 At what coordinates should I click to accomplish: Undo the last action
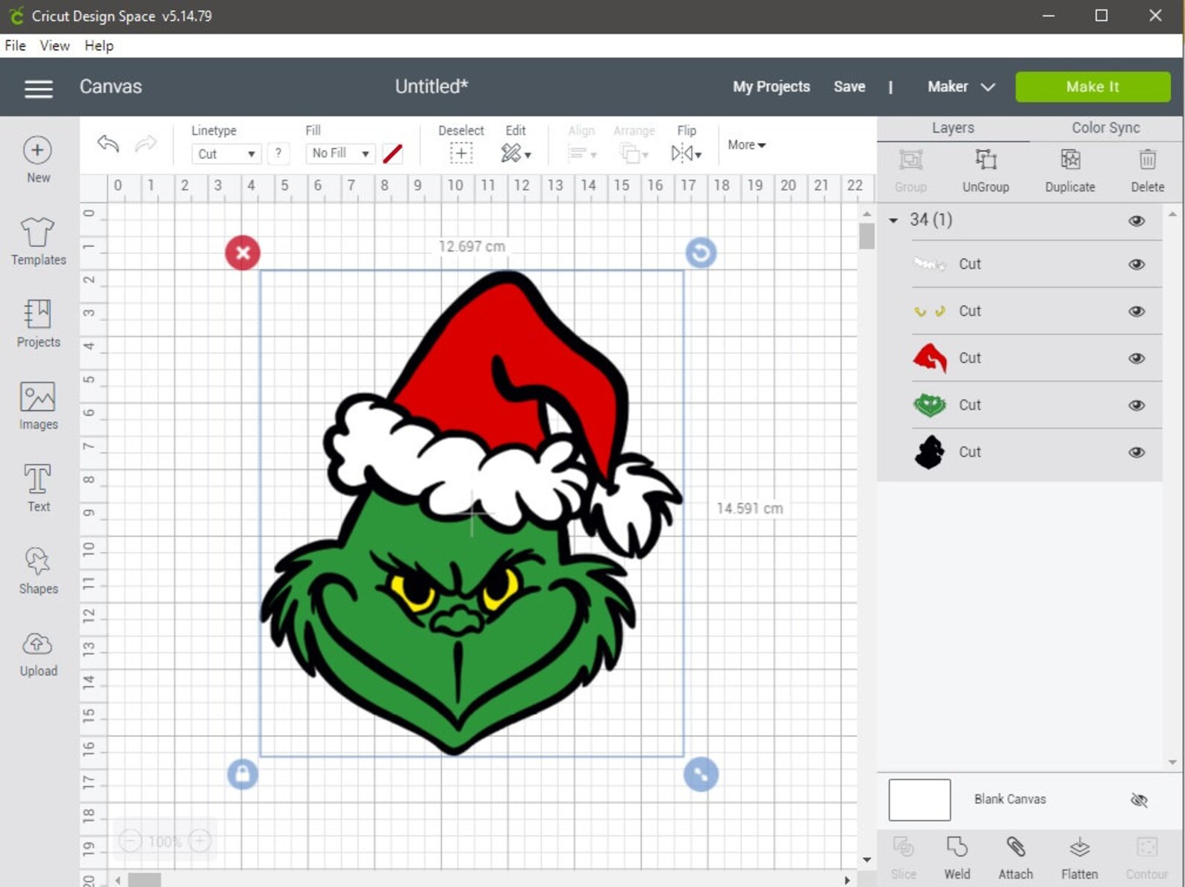click(108, 143)
